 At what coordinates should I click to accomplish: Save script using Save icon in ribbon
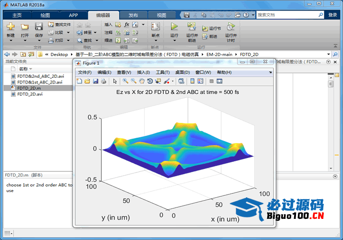[x=39, y=26]
